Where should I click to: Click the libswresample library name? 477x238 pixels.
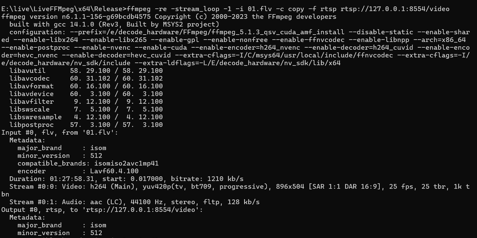[35, 117]
